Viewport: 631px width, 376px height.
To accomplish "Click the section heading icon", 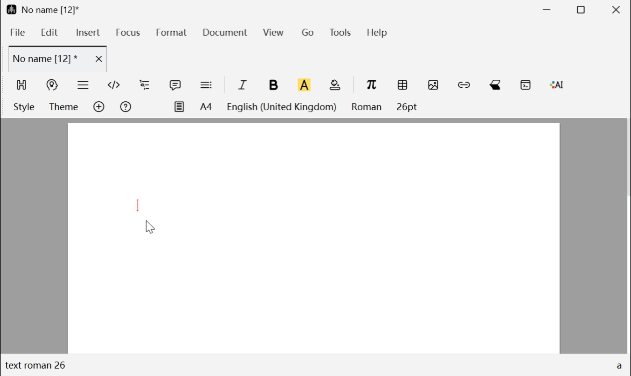I will (x=22, y=85).
